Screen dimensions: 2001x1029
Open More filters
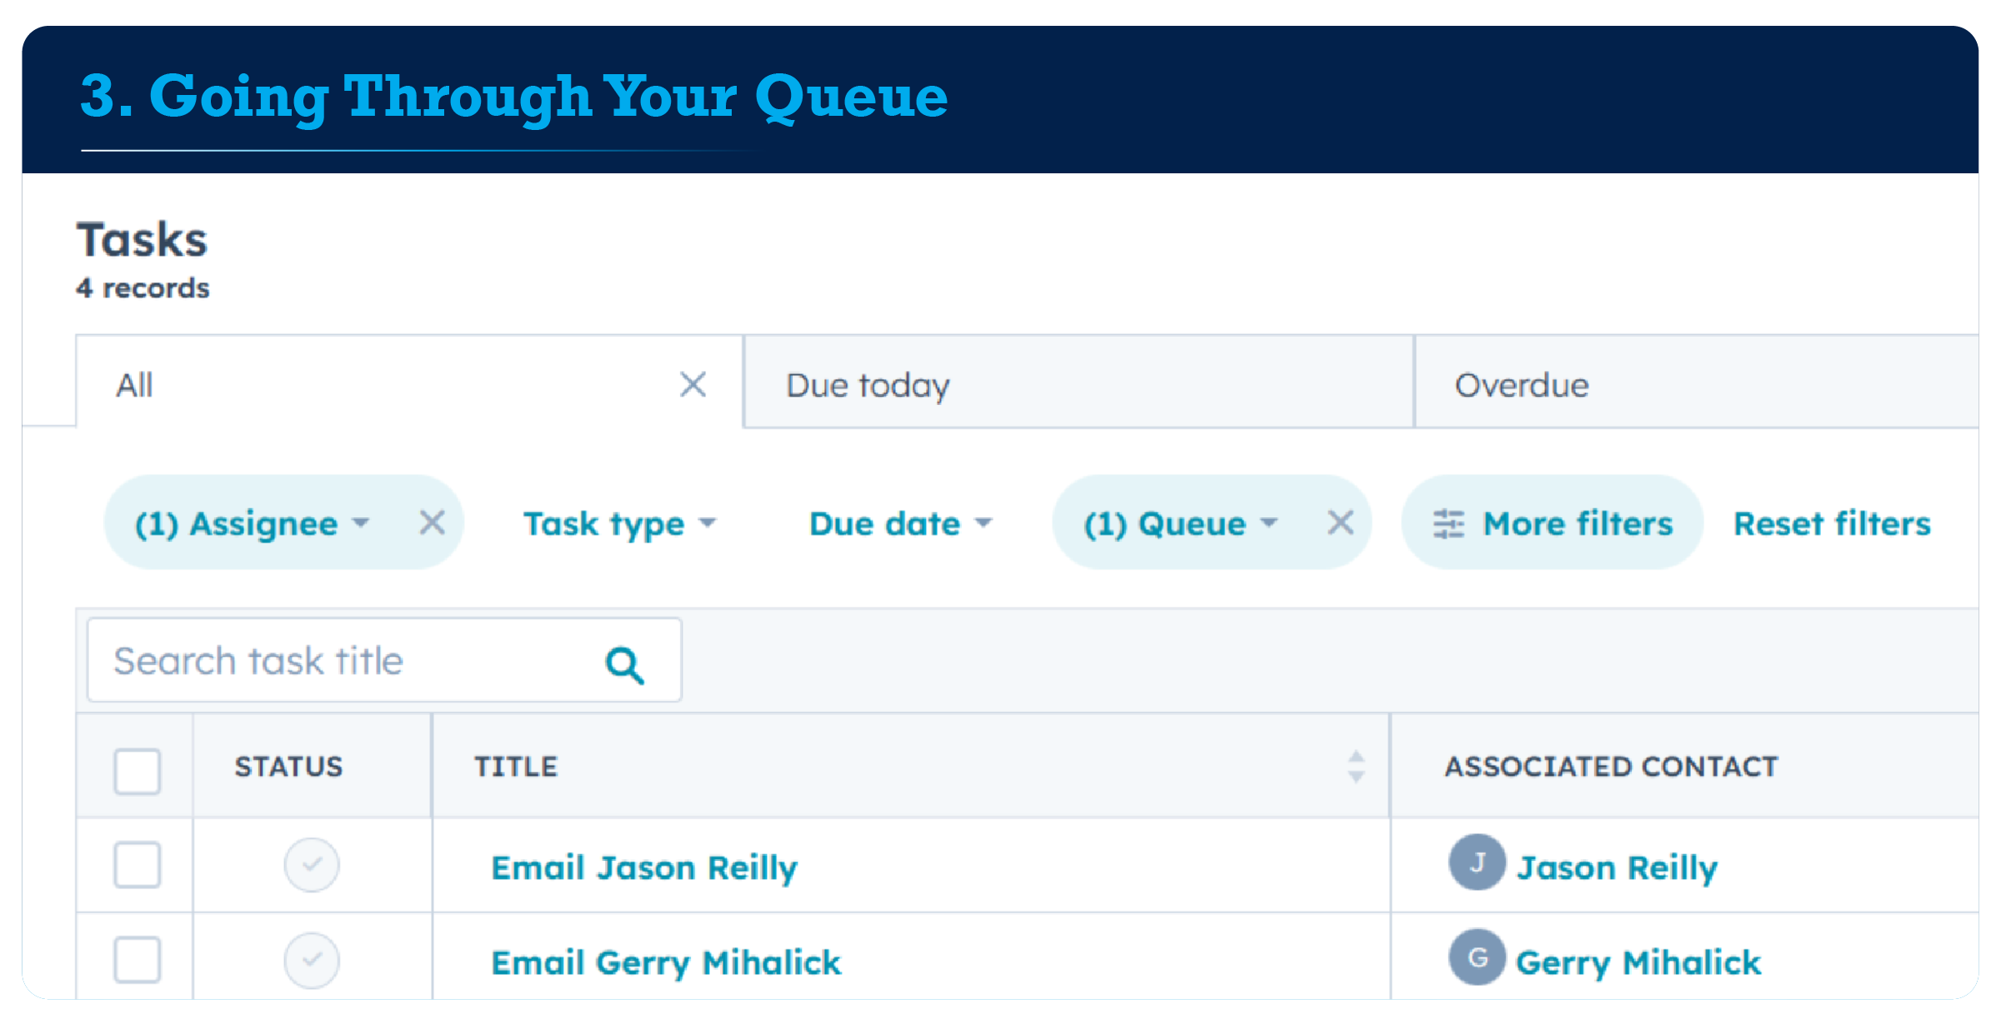[x=1551, y=523]
